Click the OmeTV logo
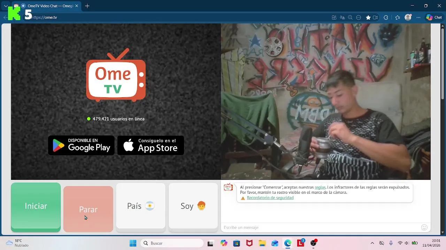 (x=116, y=75)
